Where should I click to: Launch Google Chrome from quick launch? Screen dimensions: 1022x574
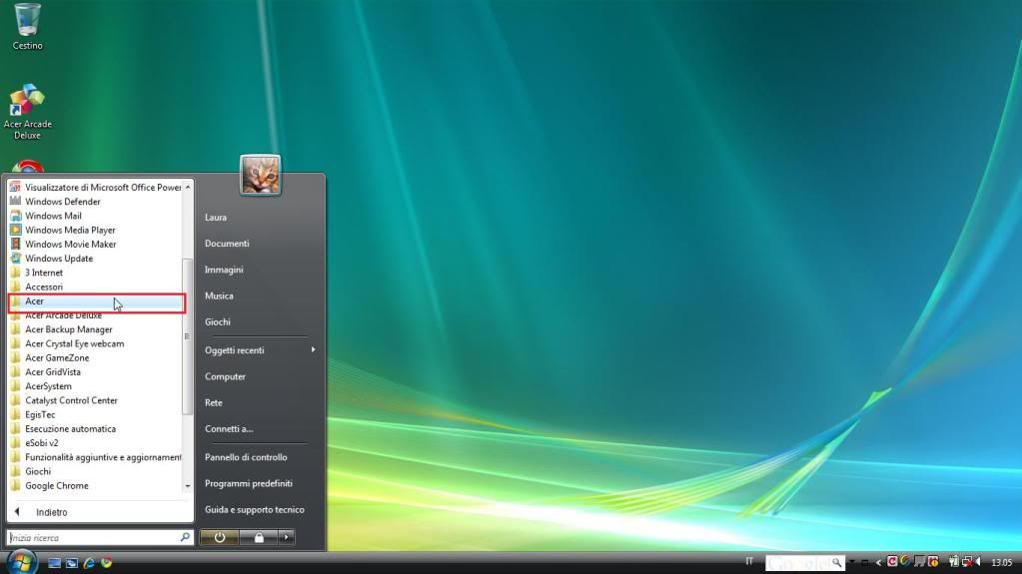tap(106, 563)
